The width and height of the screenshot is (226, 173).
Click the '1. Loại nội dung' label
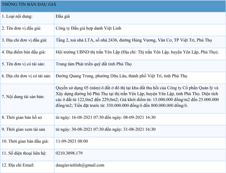pyautogui.click(x=17, y=16)
